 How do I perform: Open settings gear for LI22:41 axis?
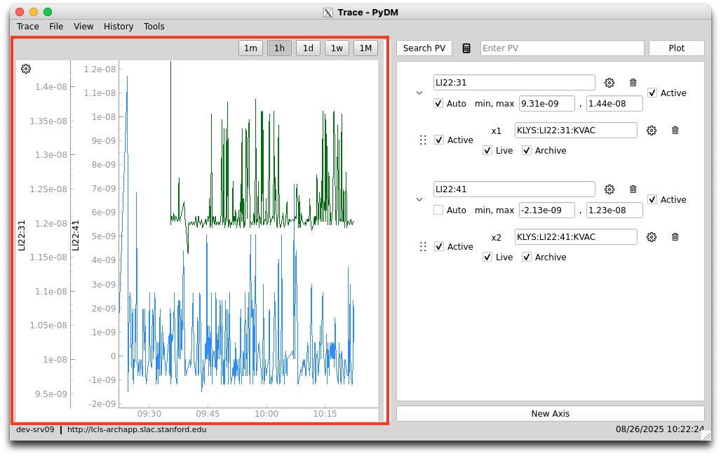click(609, 189)
